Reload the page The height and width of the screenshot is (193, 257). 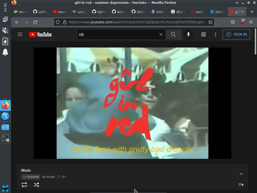[35, 22]
